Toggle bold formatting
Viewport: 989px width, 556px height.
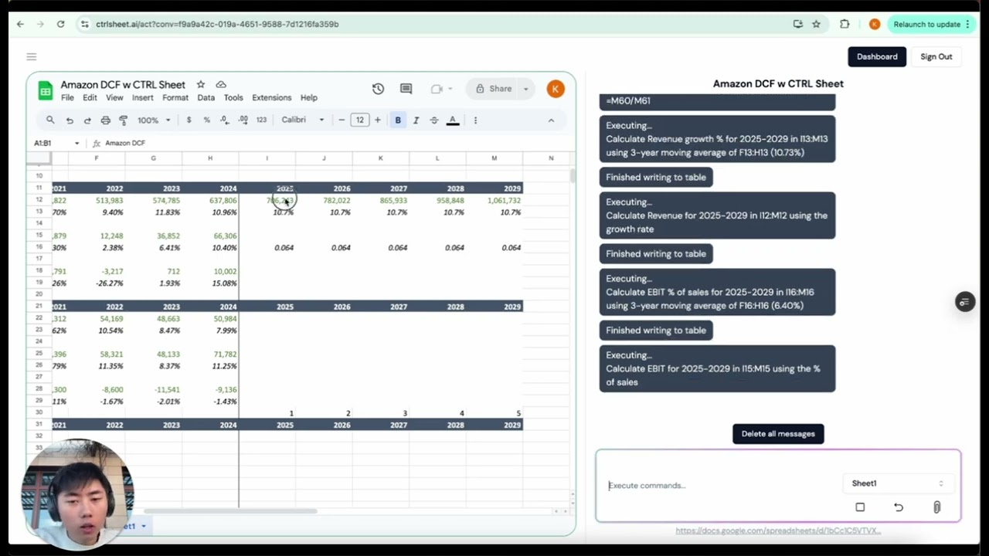coord(398,120)
